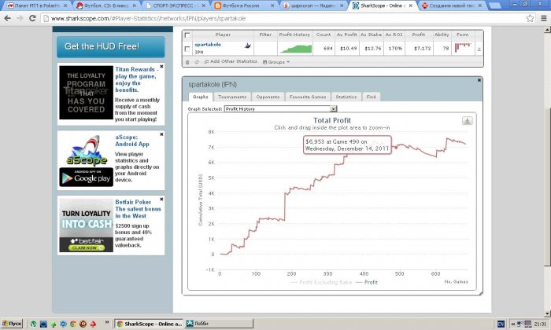
Task: Tick the spartakole row checkbox
Action: pyautogui.click(x=187, y=49)
